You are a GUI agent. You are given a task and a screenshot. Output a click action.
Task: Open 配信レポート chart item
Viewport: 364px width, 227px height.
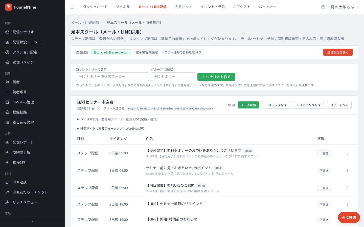point(32,142)
